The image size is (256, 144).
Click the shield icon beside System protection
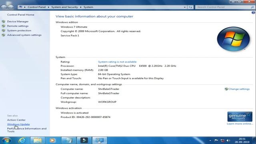click(x=4, y=30)
